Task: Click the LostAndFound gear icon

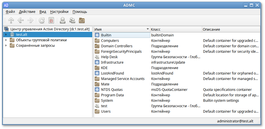Action: (97, 73)
